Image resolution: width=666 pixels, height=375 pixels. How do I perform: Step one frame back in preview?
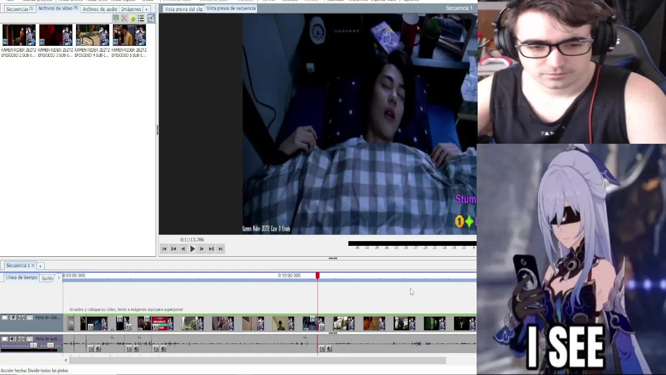[x=183, y=249]
